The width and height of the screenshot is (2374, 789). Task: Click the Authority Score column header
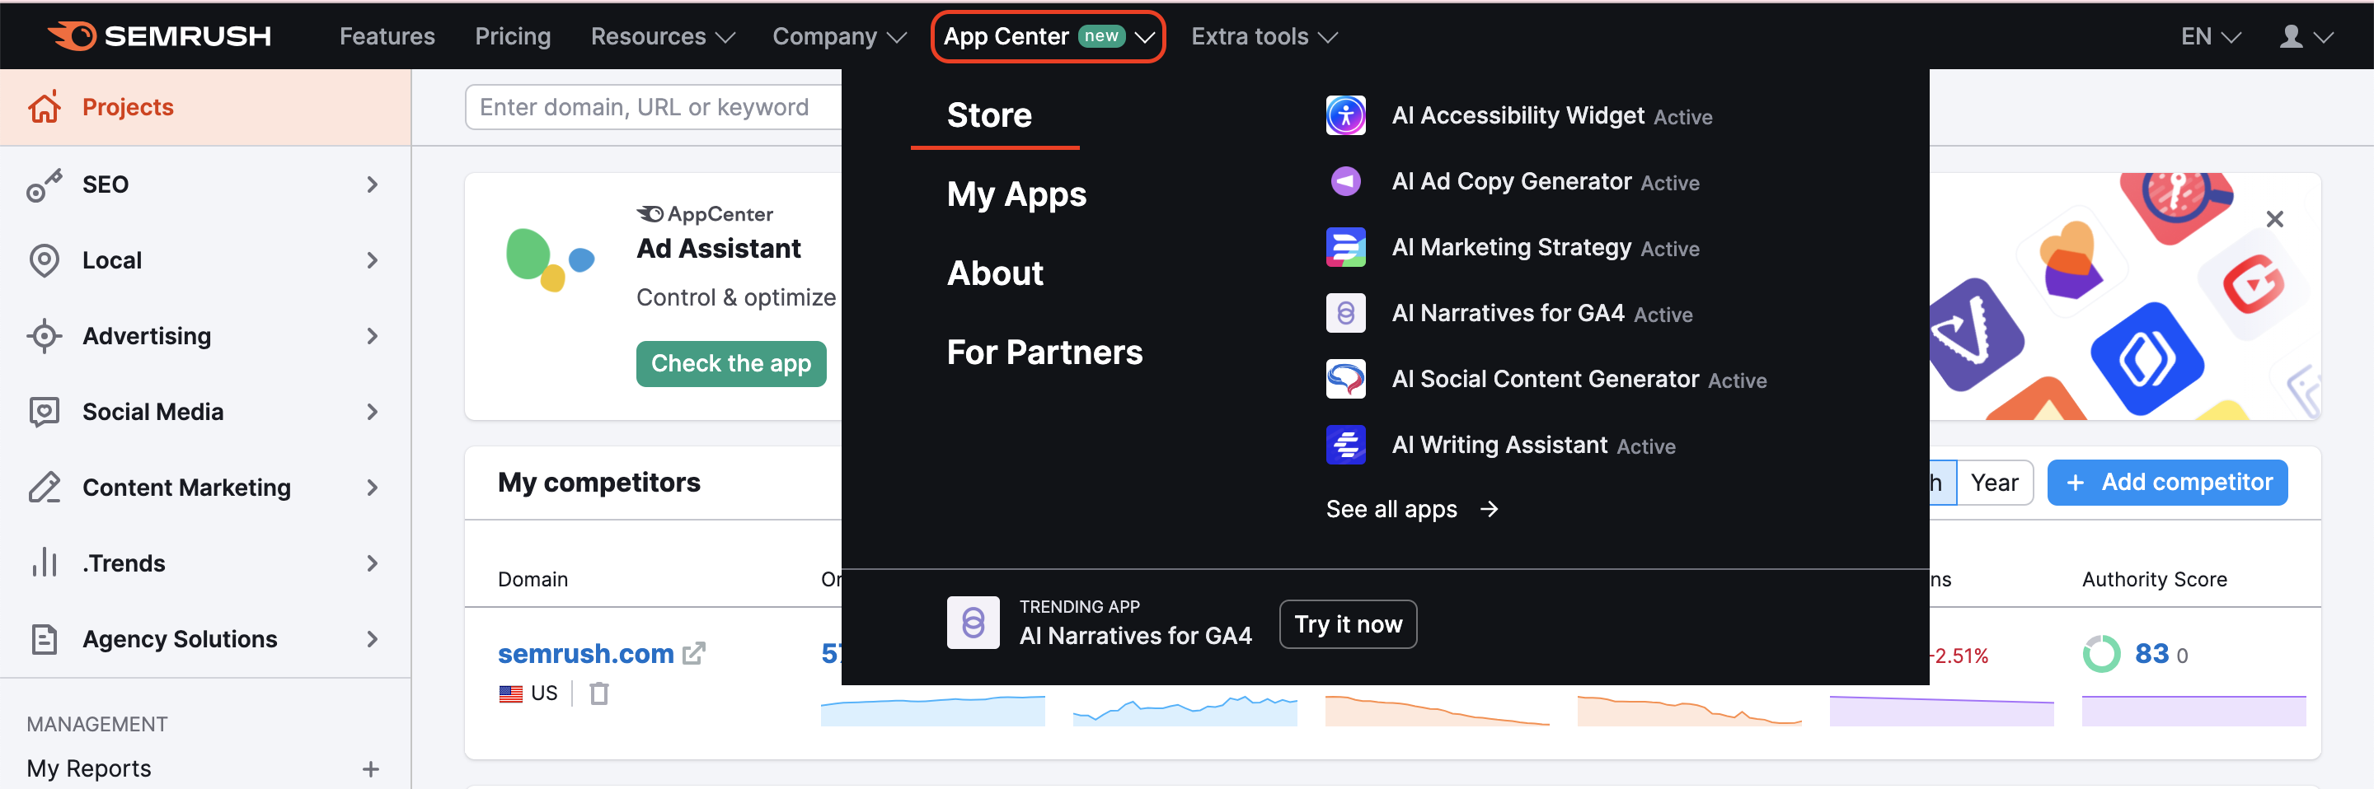tap(2155, 579)
